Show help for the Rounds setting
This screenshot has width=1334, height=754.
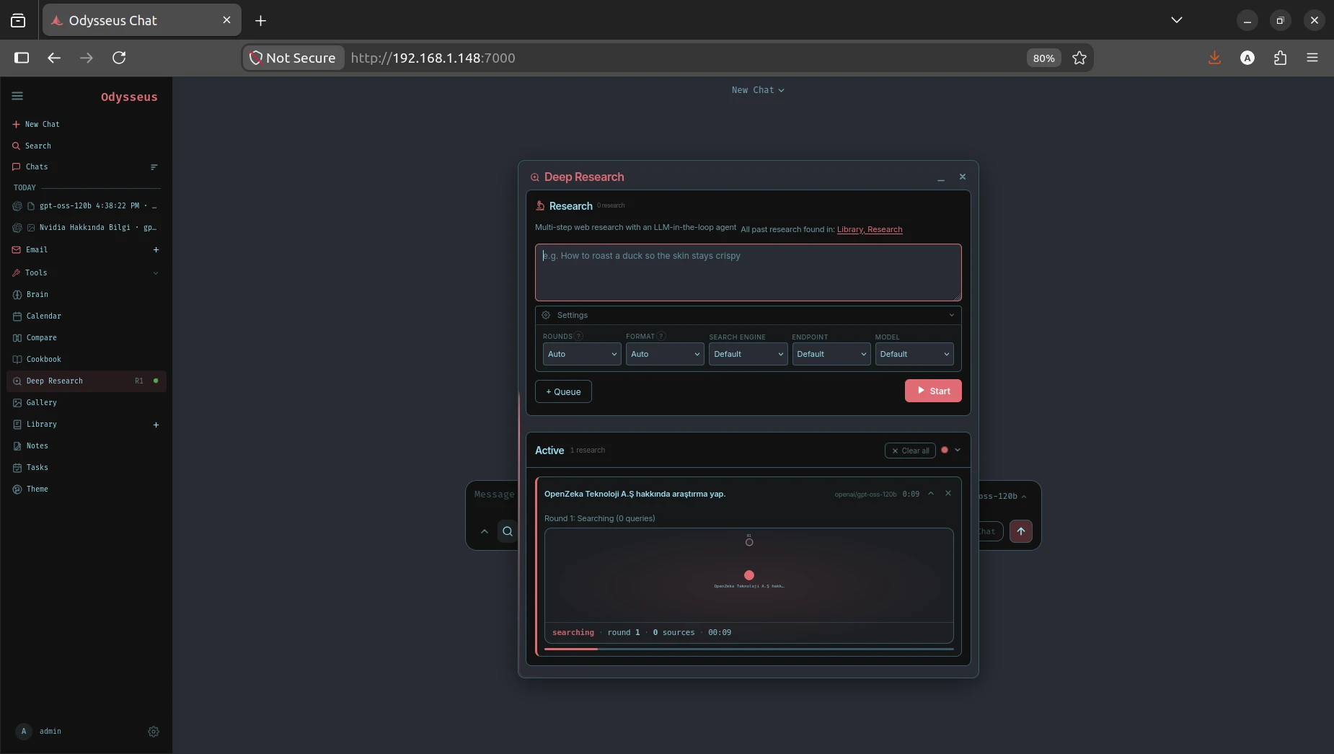coord(578,336)
